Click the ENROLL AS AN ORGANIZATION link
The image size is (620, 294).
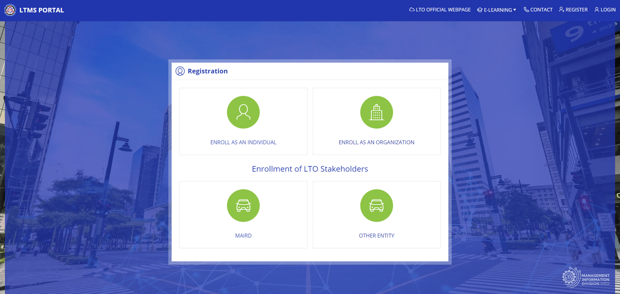coord(377,142)
